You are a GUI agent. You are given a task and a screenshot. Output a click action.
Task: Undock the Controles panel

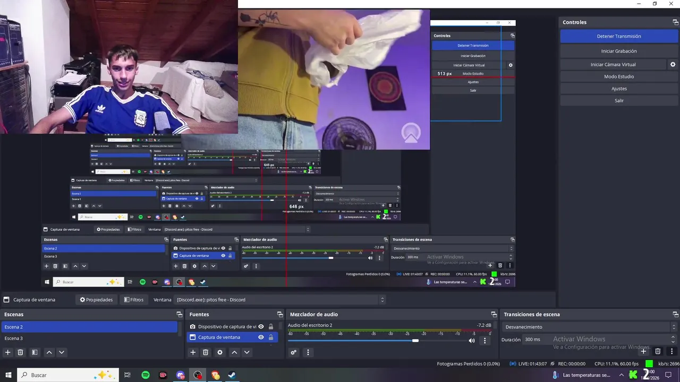(675, 22)
